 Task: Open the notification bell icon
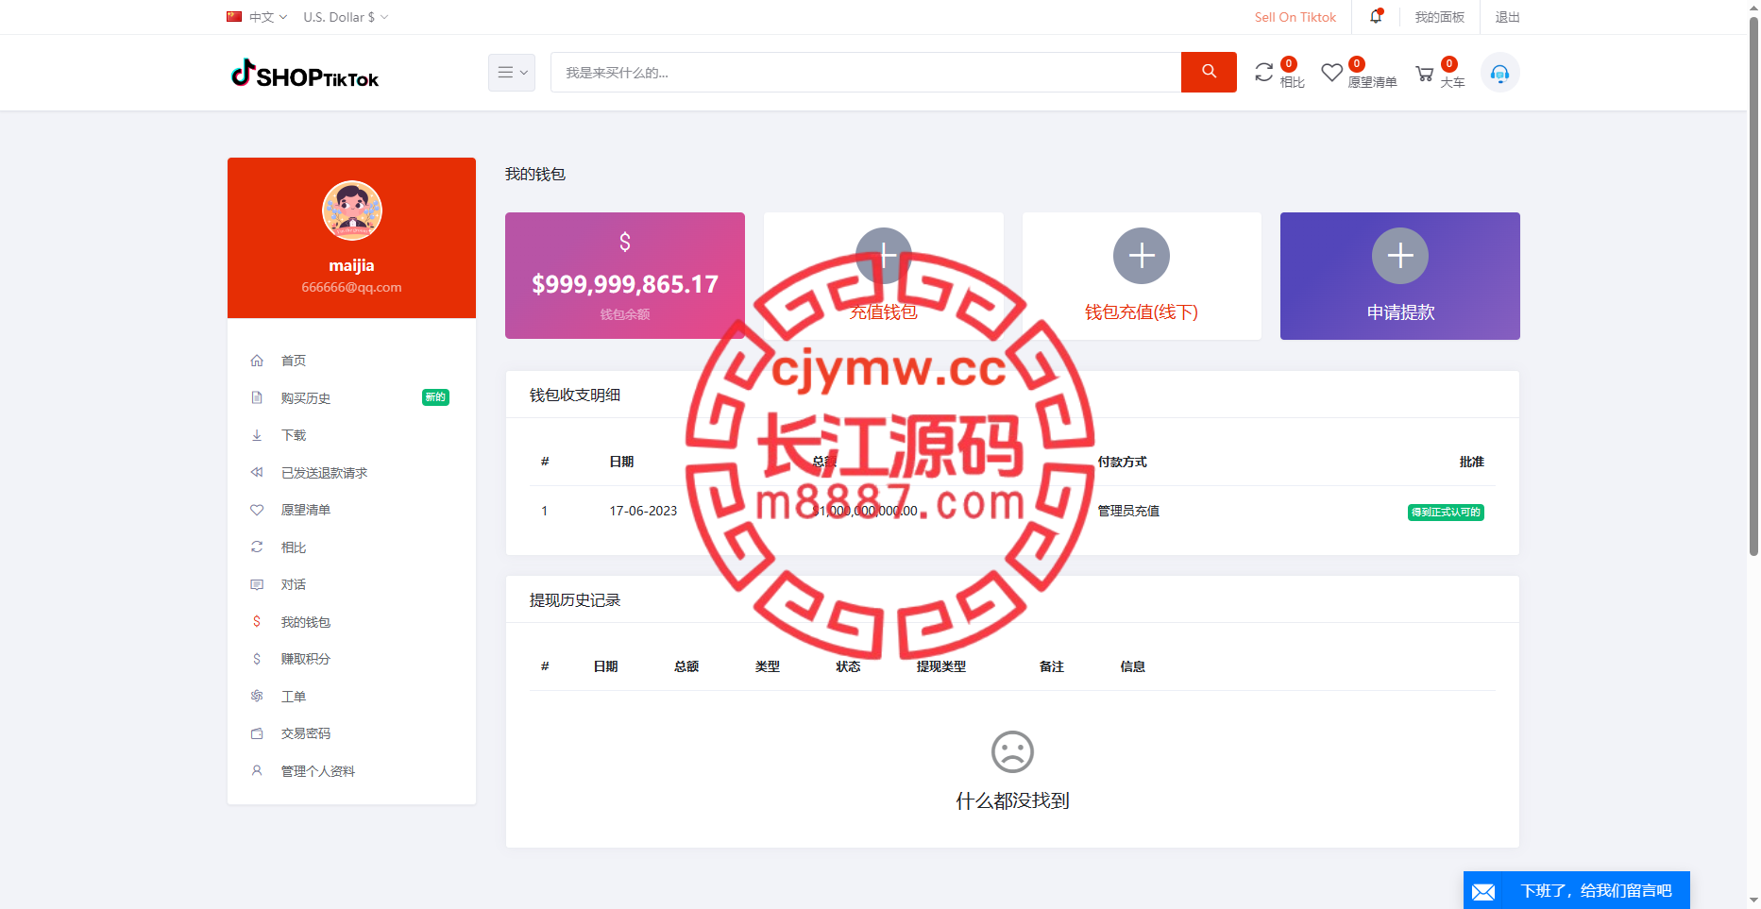(1377, 16)
